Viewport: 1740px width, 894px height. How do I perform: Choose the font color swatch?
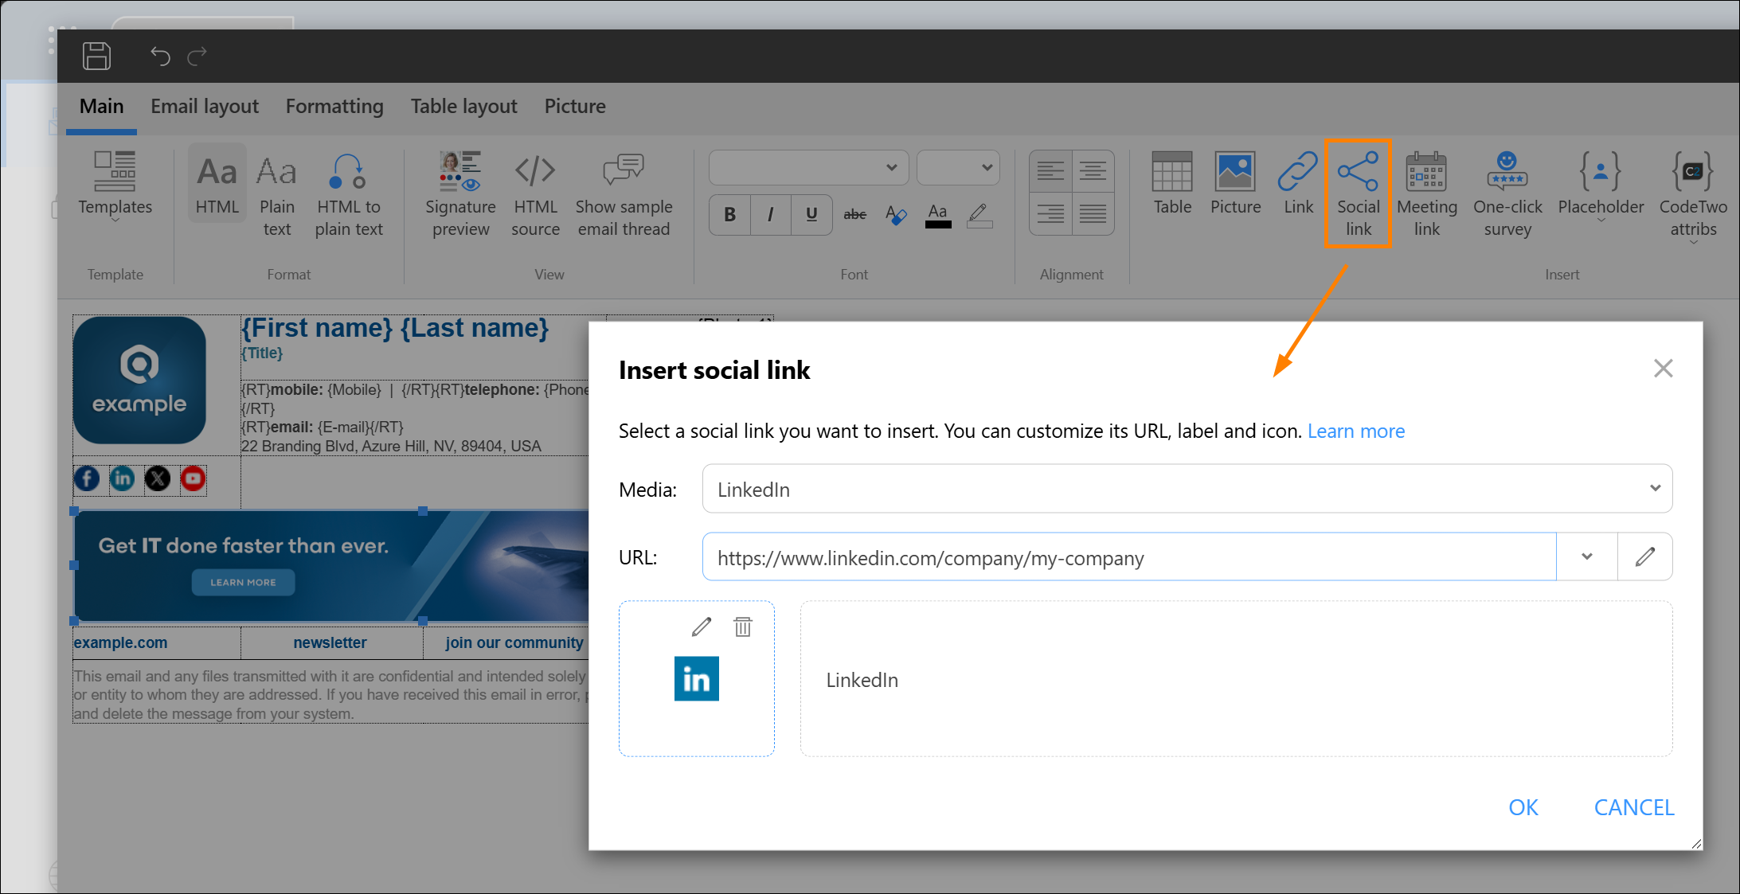click(x=938, y=215)
